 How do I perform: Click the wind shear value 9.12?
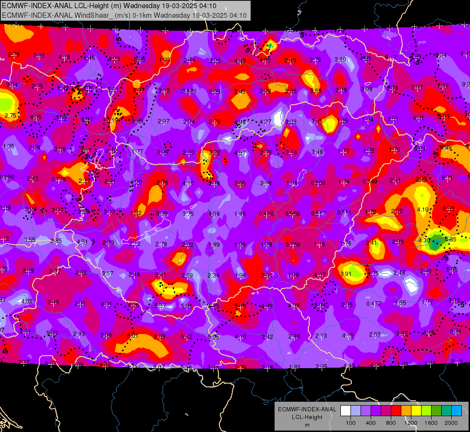click(111, 151)
